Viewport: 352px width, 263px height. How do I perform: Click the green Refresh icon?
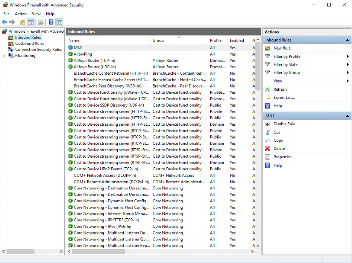(x=268, y=89)
